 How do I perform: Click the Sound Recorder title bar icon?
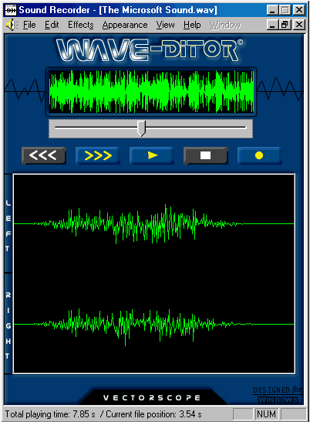(x=11, y=10)
